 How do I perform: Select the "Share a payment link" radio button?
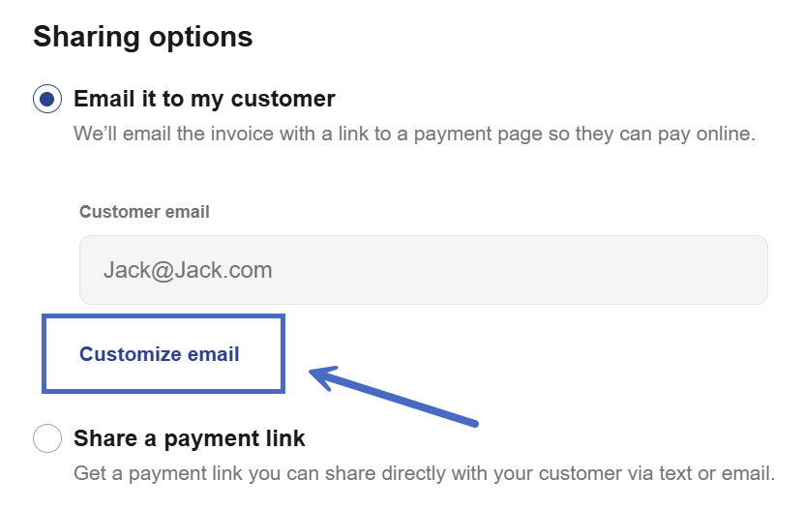pyautogui.click(x=47, y=438)
